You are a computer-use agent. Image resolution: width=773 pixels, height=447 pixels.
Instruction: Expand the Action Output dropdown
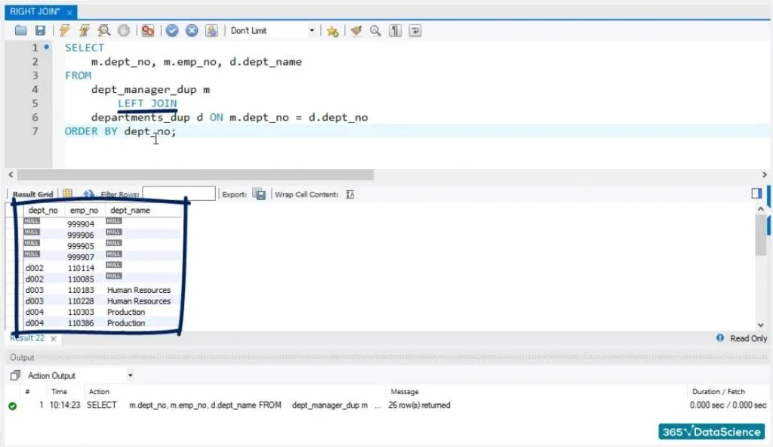[130, 375]
